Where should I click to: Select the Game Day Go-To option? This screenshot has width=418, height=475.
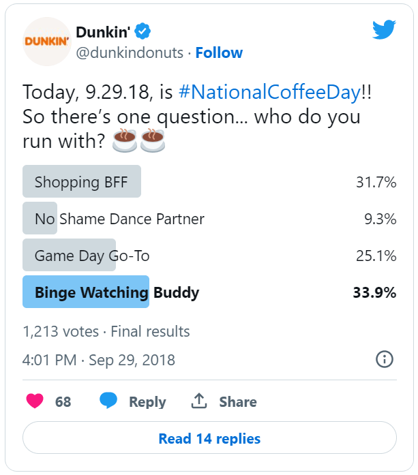tap(92, 256)
